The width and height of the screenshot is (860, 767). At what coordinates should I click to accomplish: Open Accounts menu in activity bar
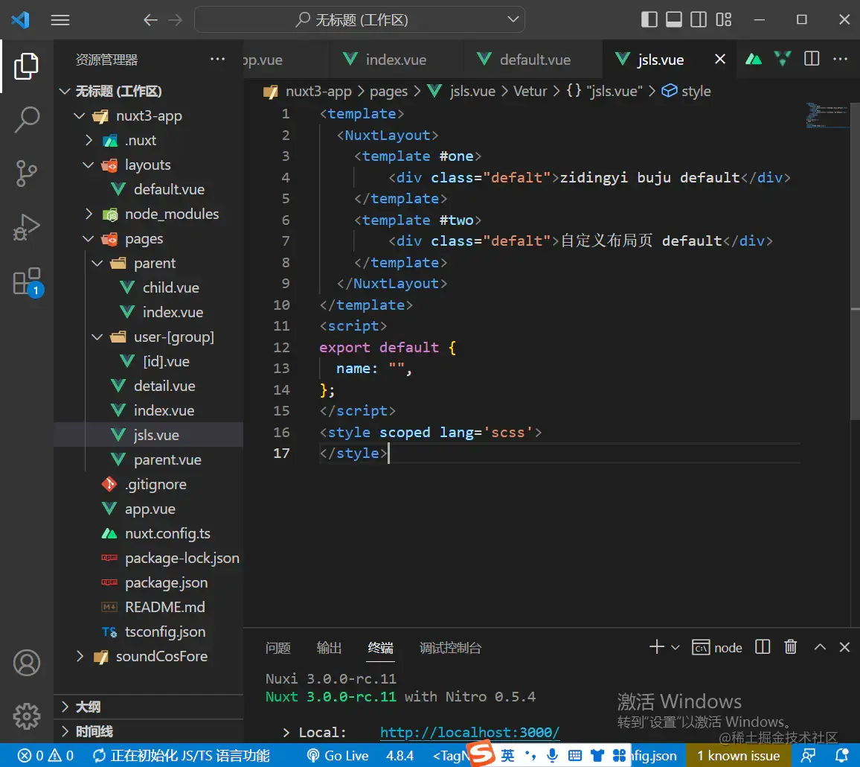(26, 663)
